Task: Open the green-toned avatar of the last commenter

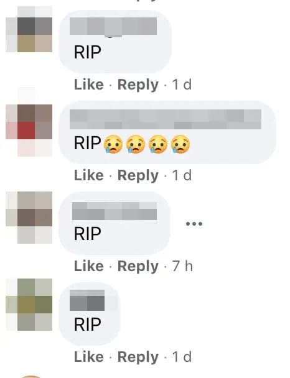Action: pyautogui.click(x=29, y=305)
